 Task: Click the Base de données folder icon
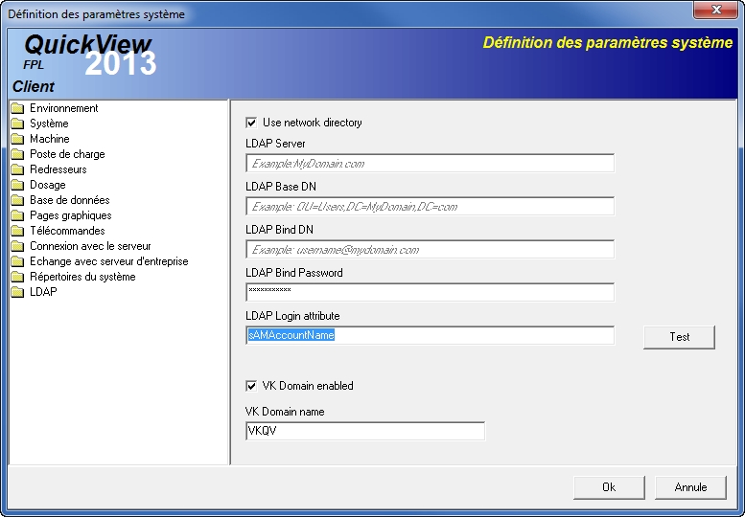(17, 200)
